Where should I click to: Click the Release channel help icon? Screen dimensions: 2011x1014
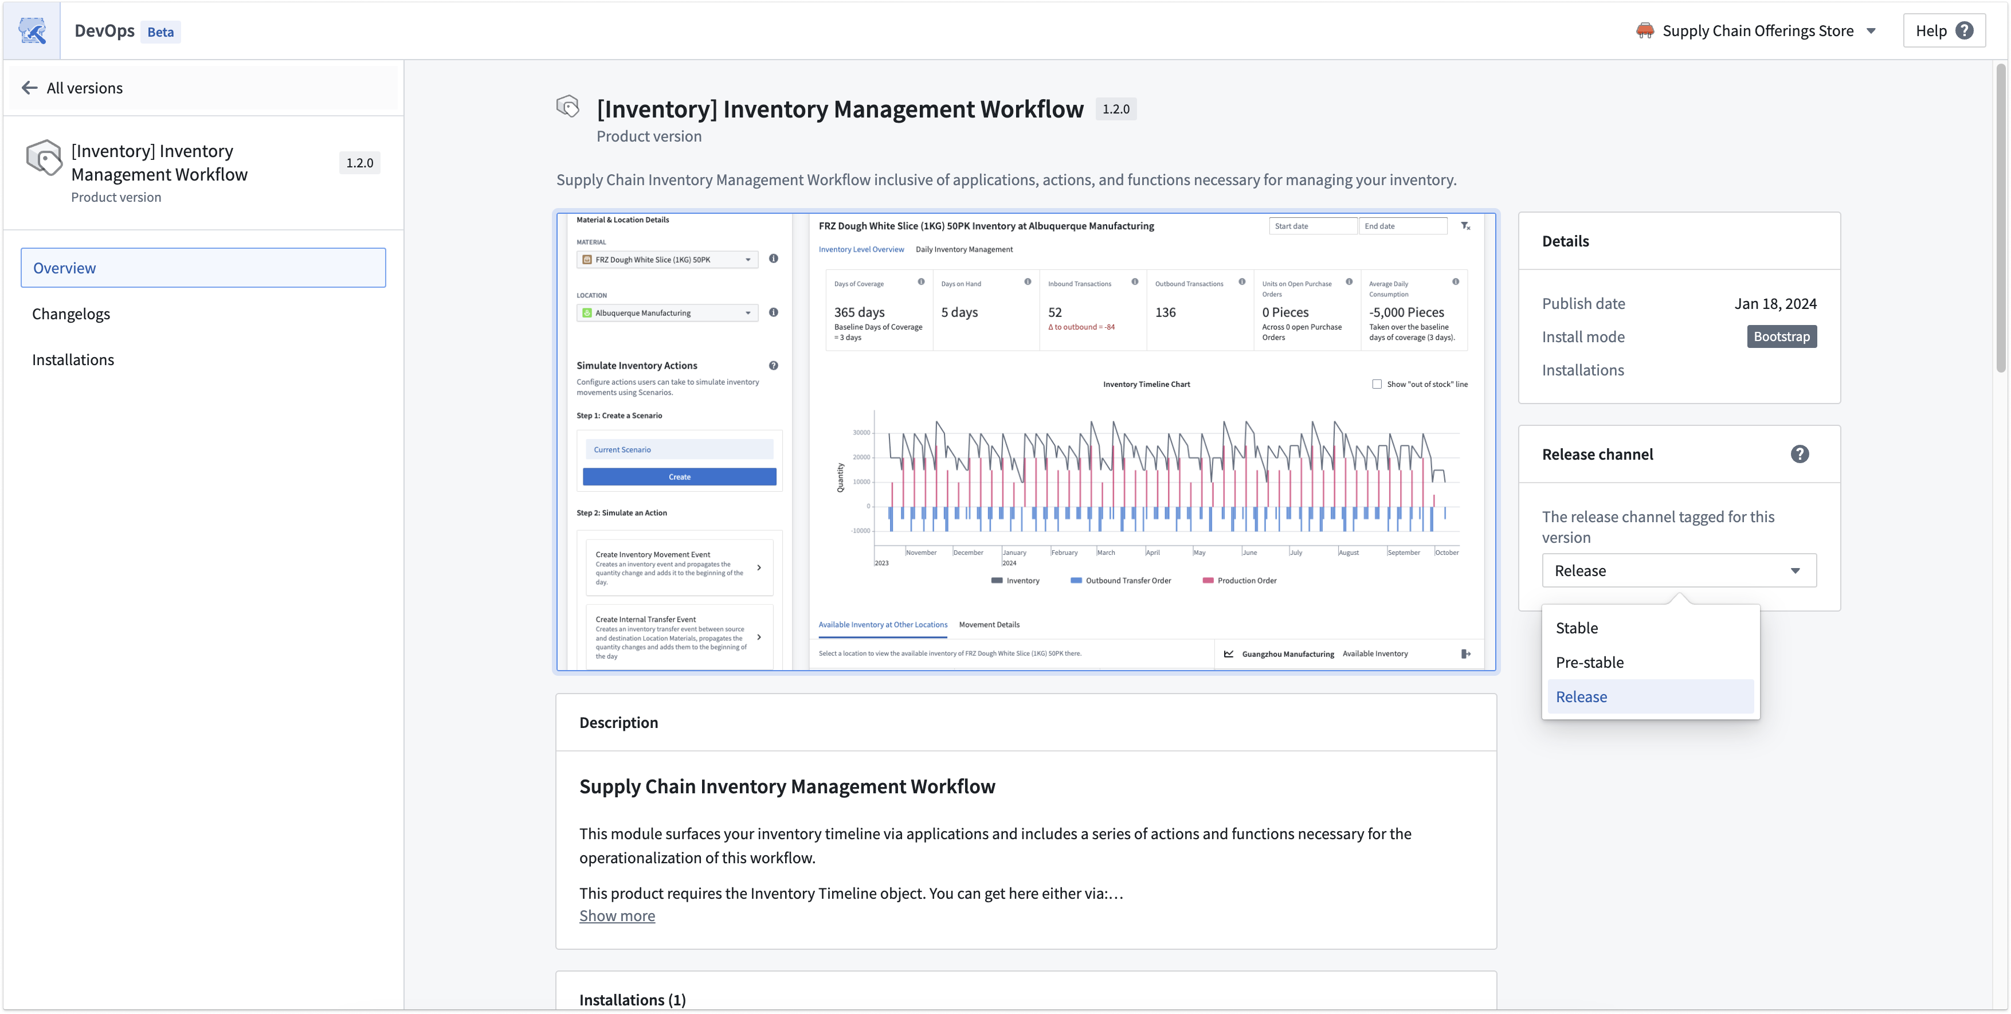click(x=1800, y=455)
